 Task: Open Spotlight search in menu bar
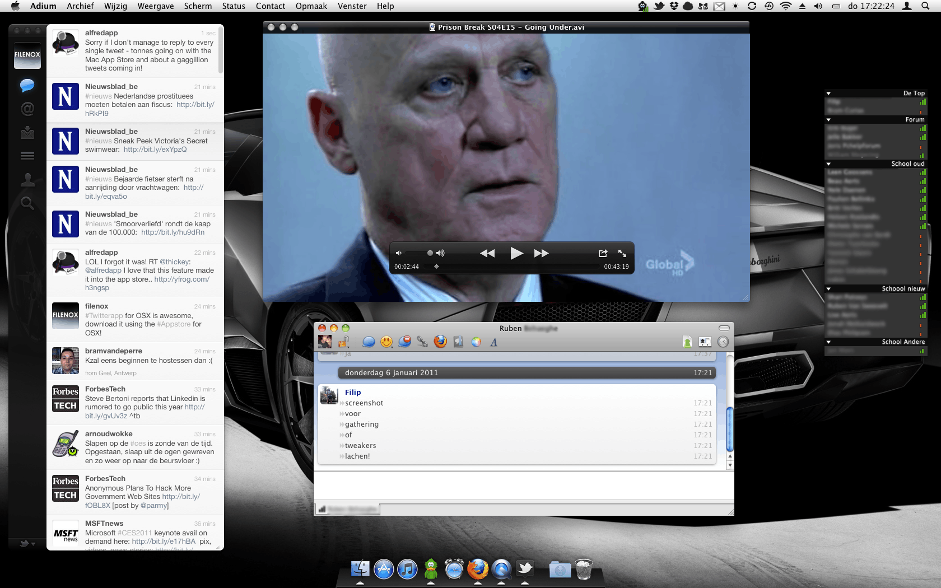coord(925,6)
